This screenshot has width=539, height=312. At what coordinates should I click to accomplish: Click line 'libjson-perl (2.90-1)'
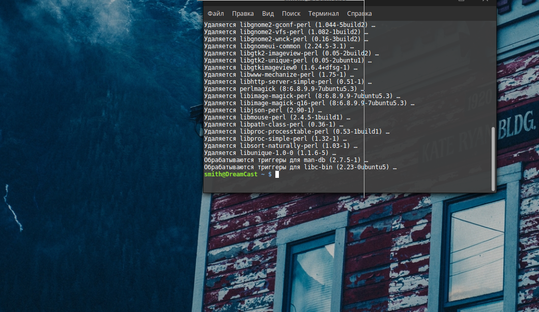(x=263, y=110)
